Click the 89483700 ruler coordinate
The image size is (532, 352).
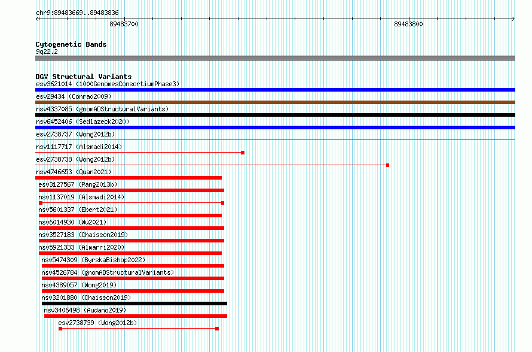[124, 24]
